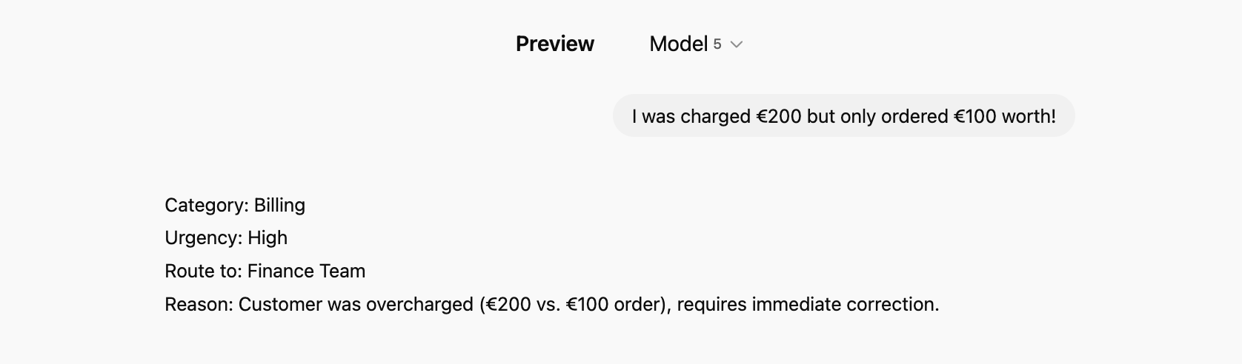
Task: Click "Finance Team" in the routing line
Action: pyautogui.click(x=306, y=271)
